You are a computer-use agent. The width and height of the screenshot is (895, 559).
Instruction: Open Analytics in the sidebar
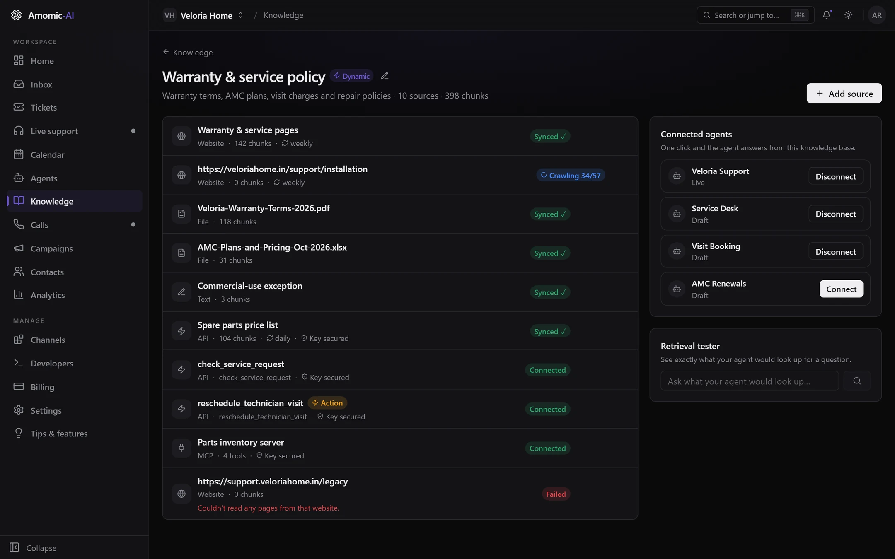[75, 295]
